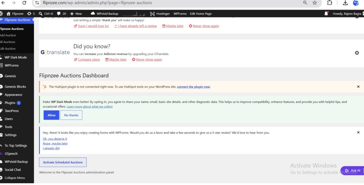This screenshot has height=185, width=364.
Task: Open the New content menu
Action: [x=76, y=14]
